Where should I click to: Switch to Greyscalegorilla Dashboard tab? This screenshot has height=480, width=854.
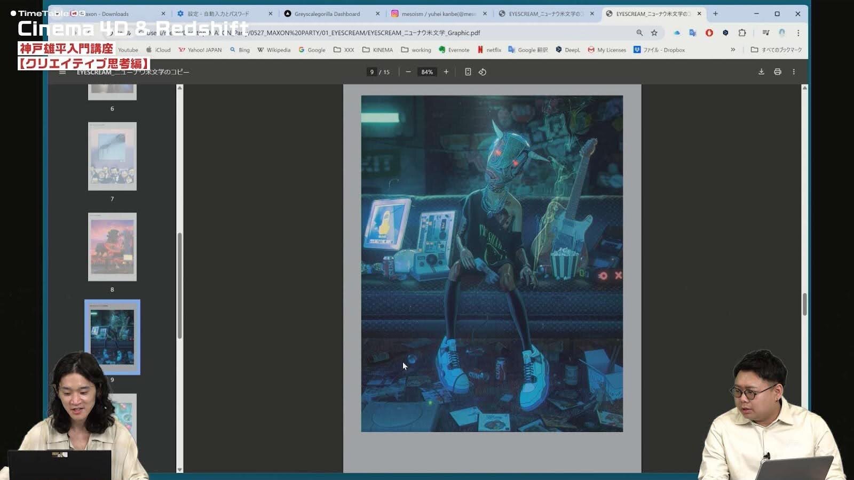point(327,14)
